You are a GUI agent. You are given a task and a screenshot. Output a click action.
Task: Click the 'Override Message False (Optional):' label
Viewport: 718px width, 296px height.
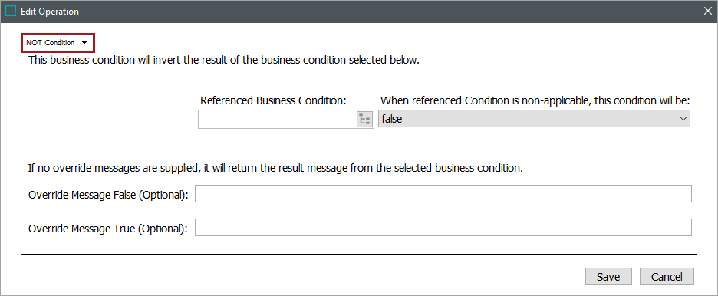[108, 195]
